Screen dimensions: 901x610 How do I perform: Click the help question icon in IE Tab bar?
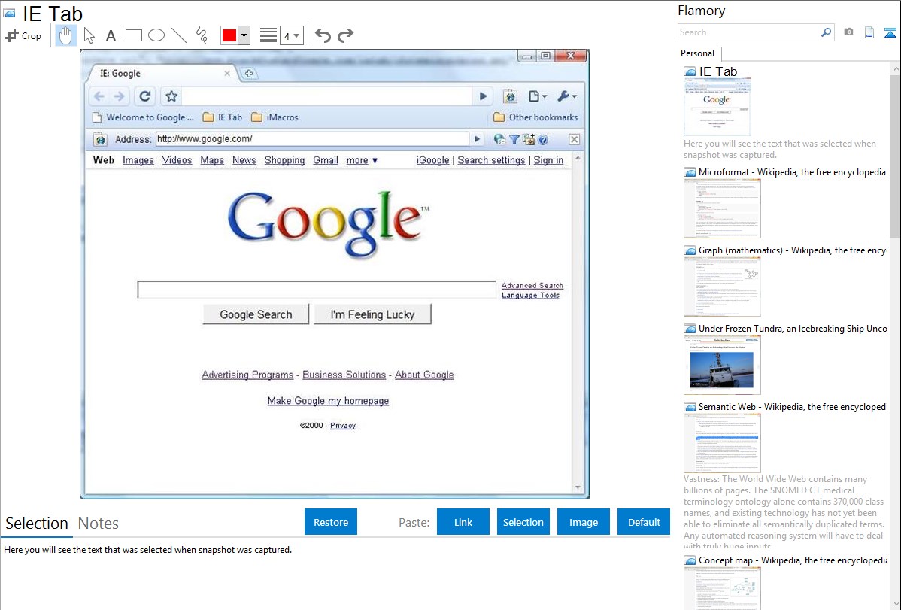point(543,139)
